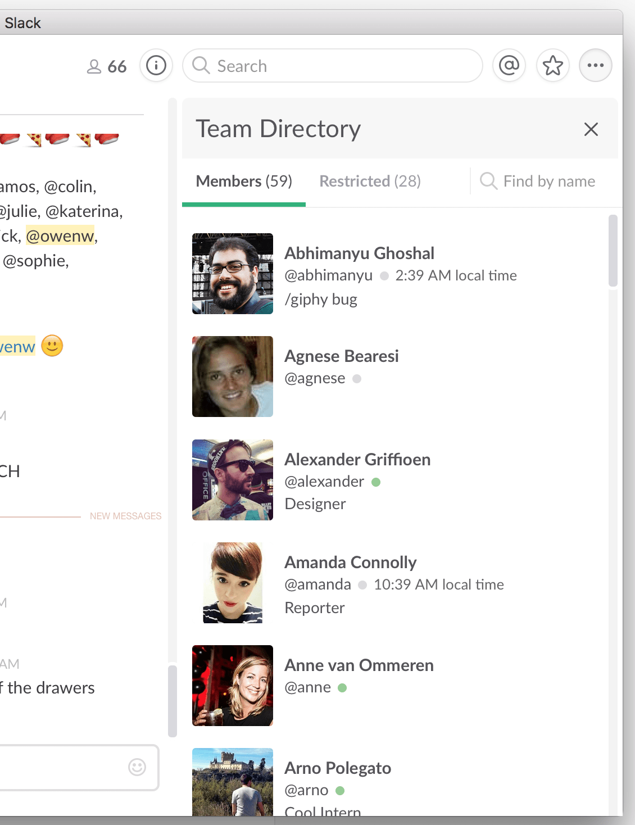Screen dimensions: 635x825
Task: Open starred items with the star icon
Action: point(552,65)
